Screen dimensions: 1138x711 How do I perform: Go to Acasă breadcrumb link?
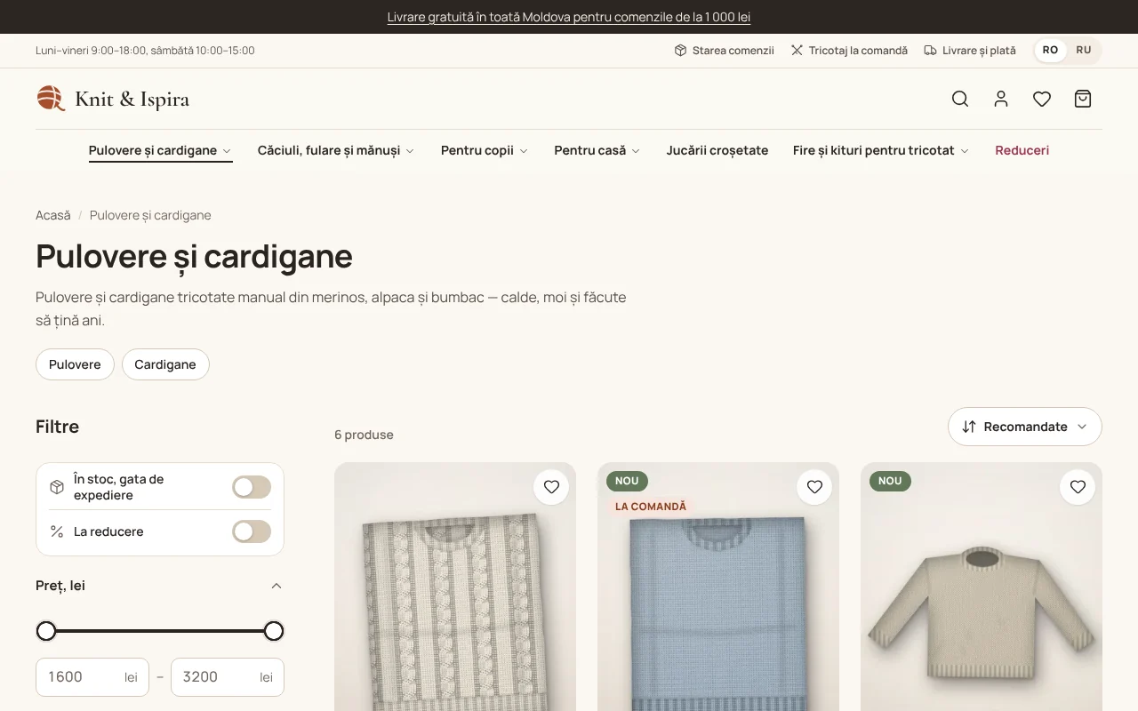[53, 215]
